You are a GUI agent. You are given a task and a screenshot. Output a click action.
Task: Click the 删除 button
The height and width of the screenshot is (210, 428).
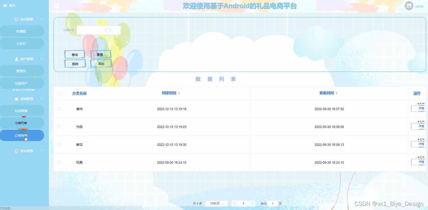(75, 64)
